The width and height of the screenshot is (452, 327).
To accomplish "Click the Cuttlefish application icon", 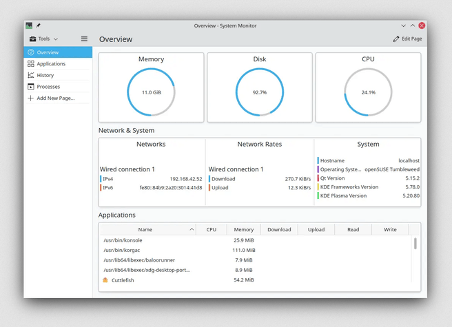I will click(105, 280).
